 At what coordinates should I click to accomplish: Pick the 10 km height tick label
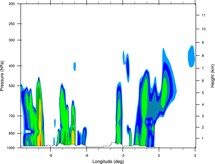tap(204, 29)
